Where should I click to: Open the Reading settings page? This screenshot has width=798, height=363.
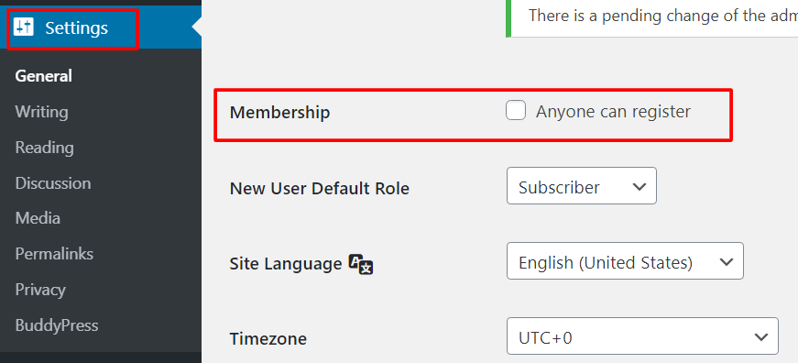pyautogui.click(x=44, y=148)
